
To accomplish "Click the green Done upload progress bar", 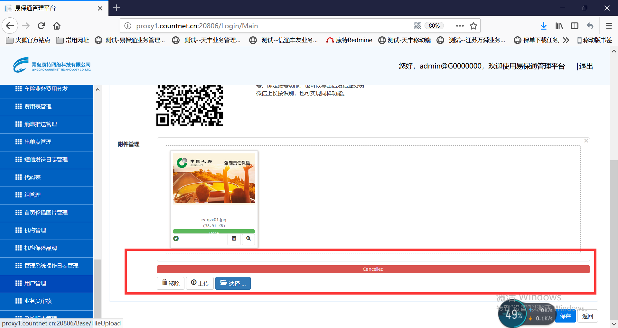I will pos(214,232).
